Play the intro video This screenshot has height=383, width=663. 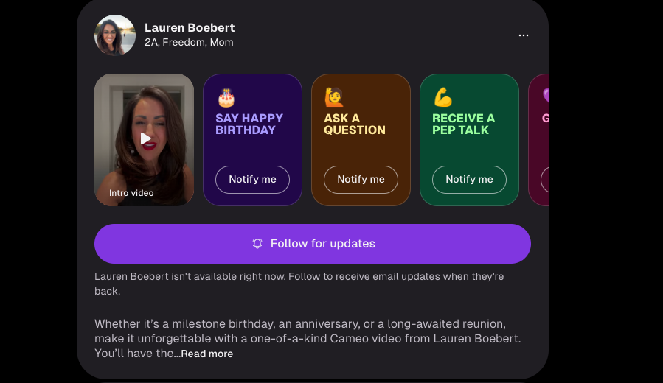145,138
